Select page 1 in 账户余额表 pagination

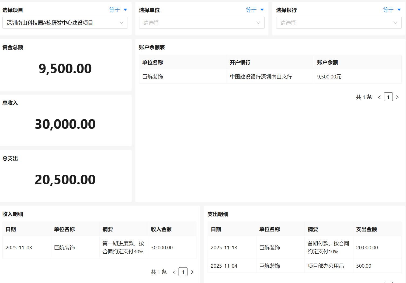388,97
